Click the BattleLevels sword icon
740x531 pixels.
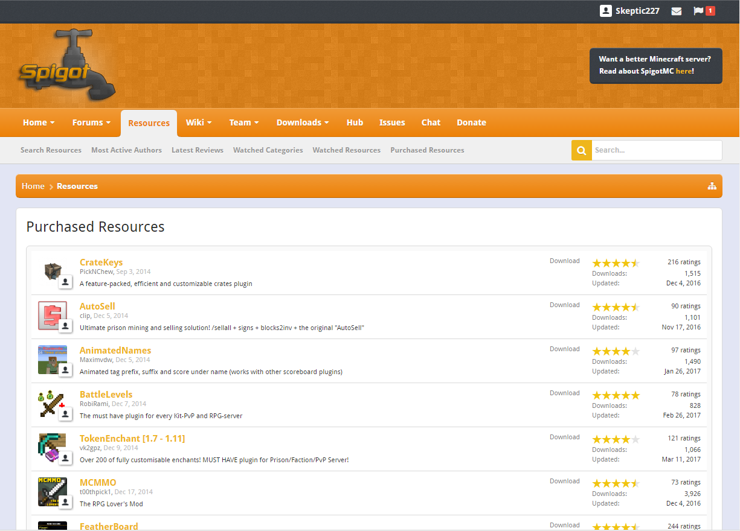51,404
